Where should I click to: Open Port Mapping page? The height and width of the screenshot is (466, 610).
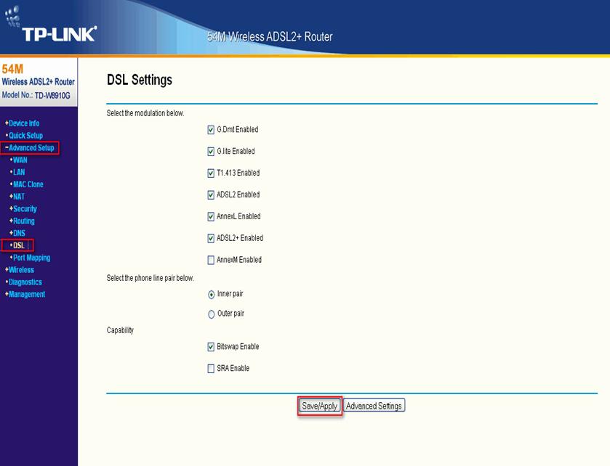click(x=30, y=258)
